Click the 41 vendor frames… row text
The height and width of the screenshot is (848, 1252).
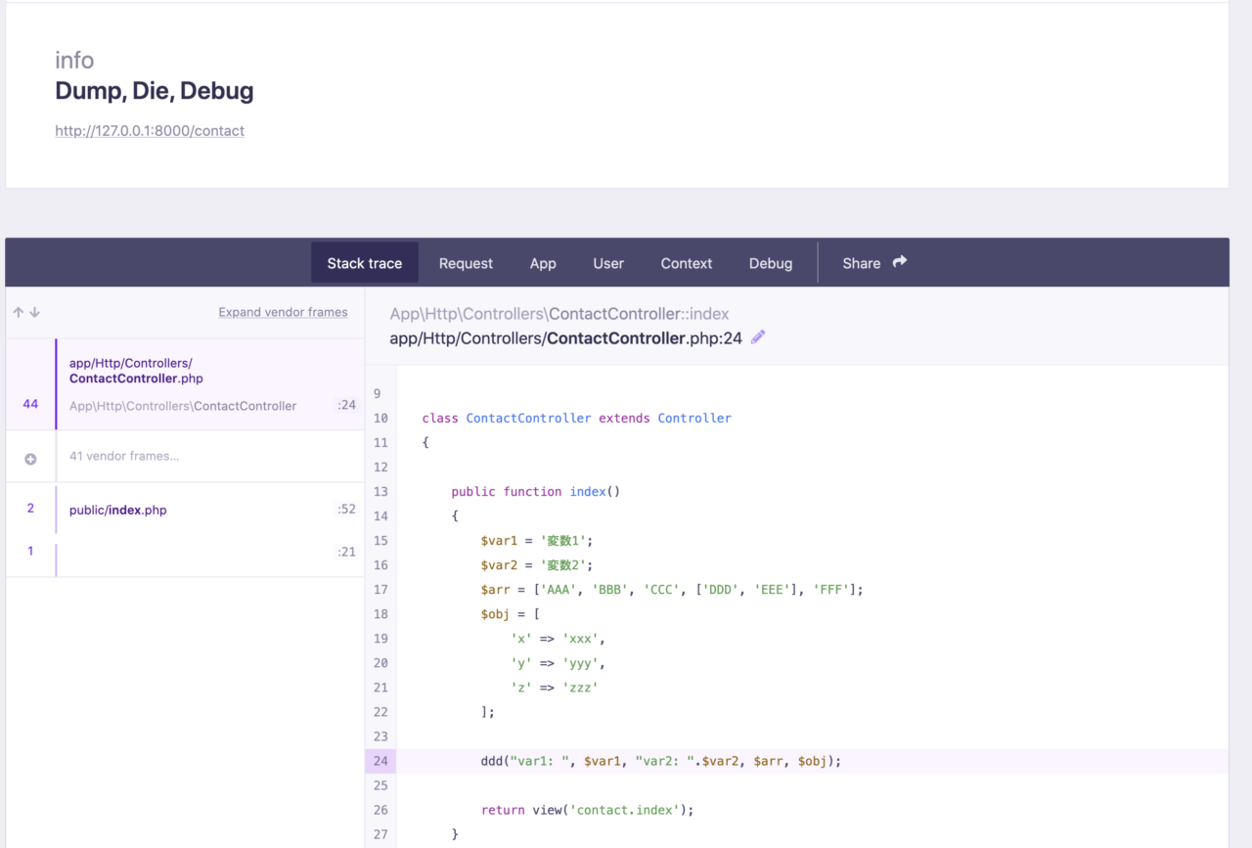pos(124,456)
